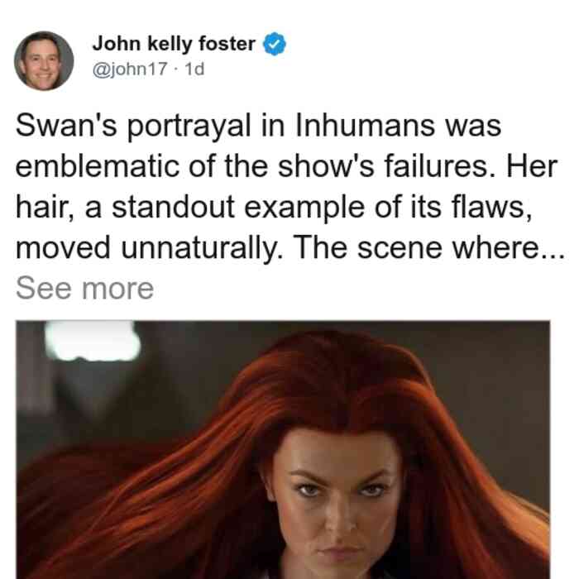Viewport: 579px width, 579px height.
Task: Open the attached red-haired woman photo
Action: (x=283, y=449)
